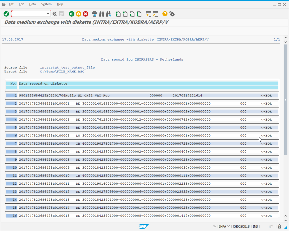Click the scroll-down arrow at scrollbar bottom
The image size is (289, 231).
click(286, 220)
